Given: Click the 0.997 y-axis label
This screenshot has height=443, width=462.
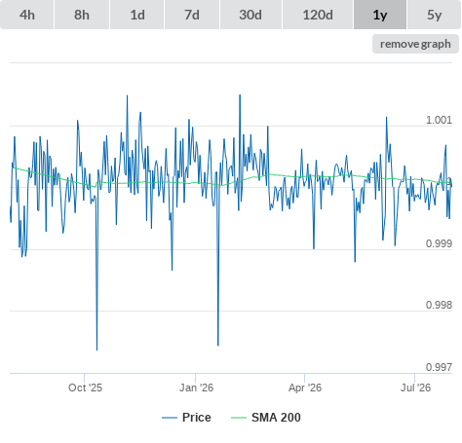Looking at the screenshot, I should tap(439, 367).
